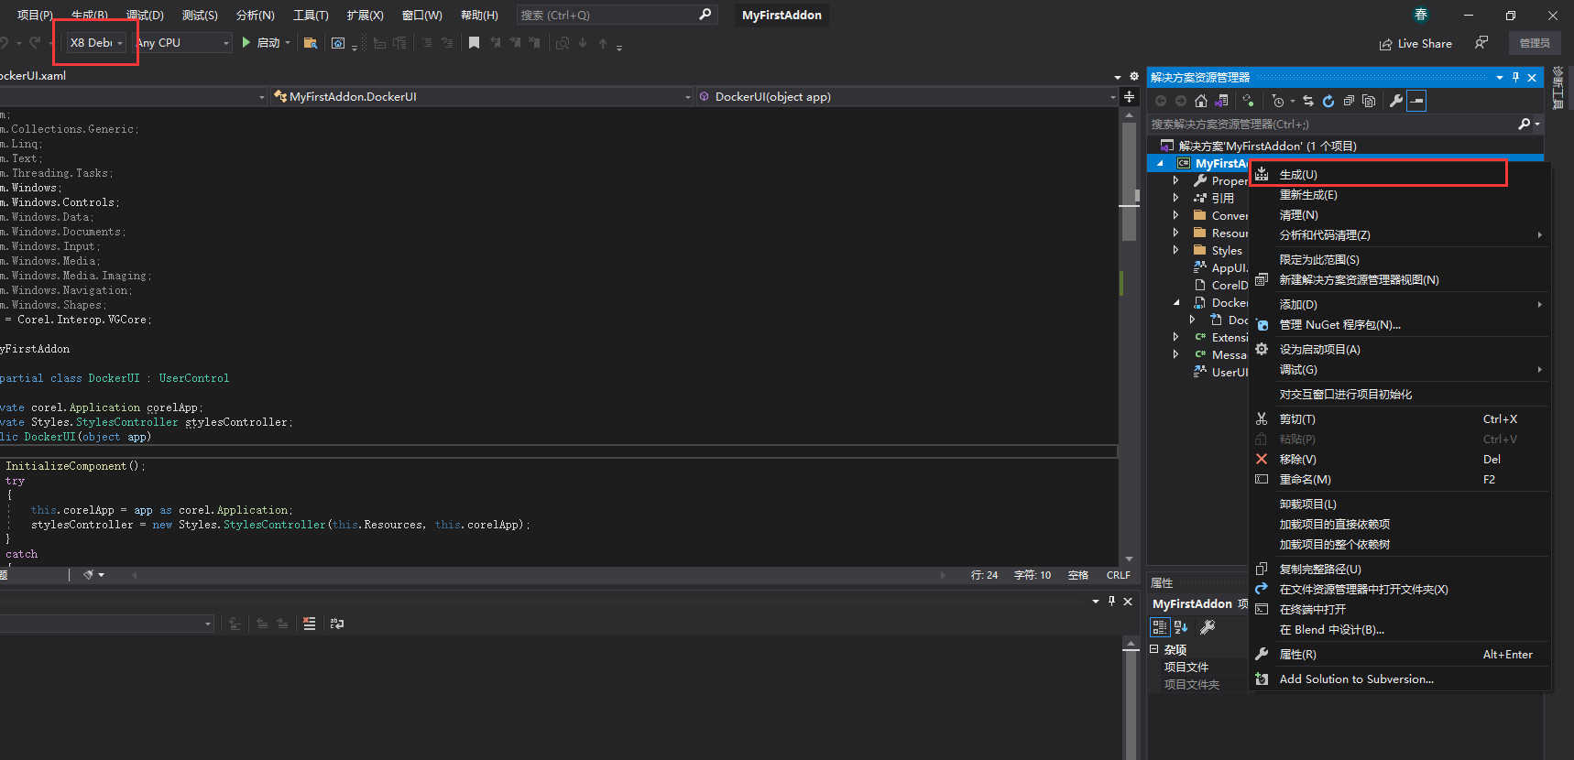Screen dimensions: 1574x760
Task: Toggle the Categorized view in Properties panel
Action: pos(1160,627)
